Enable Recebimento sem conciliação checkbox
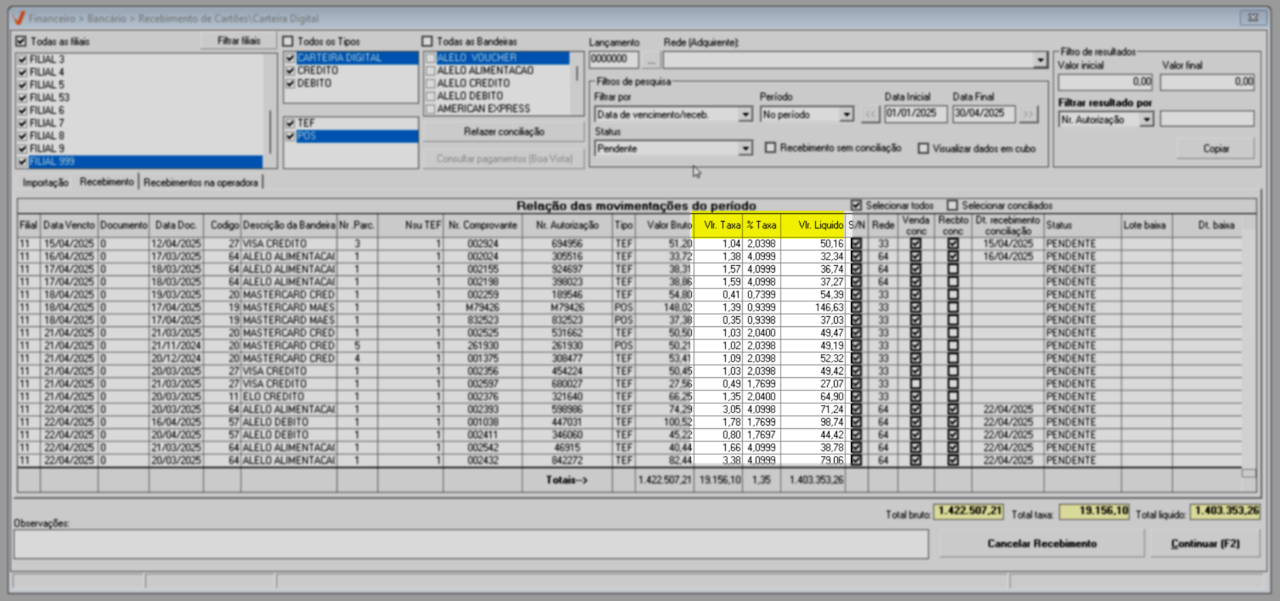The width and height of the screenshot is (1280, 601). (771, 148)
